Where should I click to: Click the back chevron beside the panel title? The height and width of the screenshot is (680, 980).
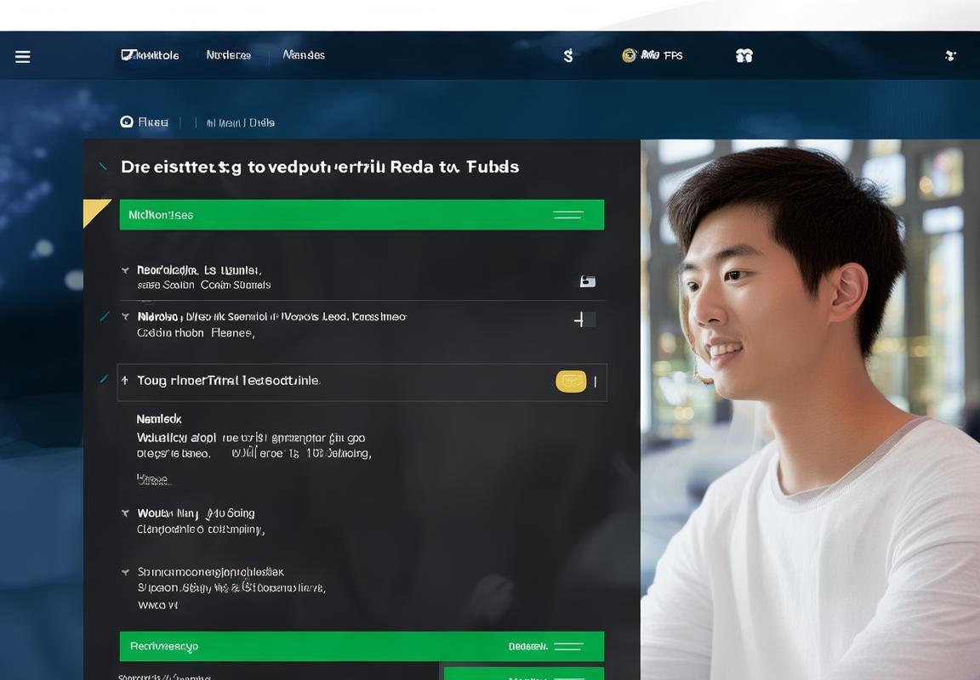103,166
